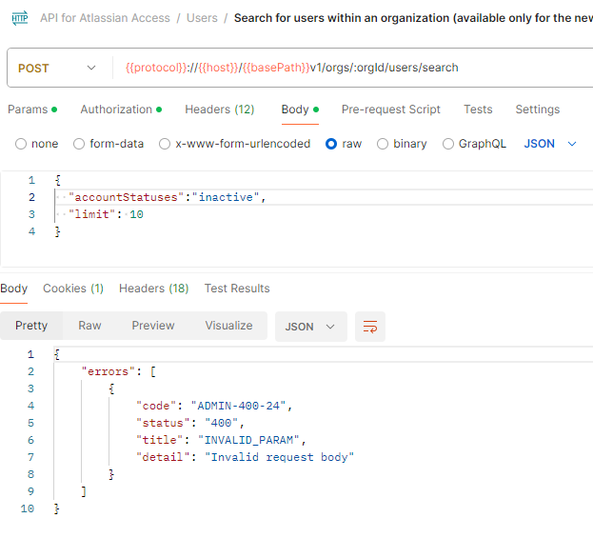Switch to the Params tab

[32, 110]
